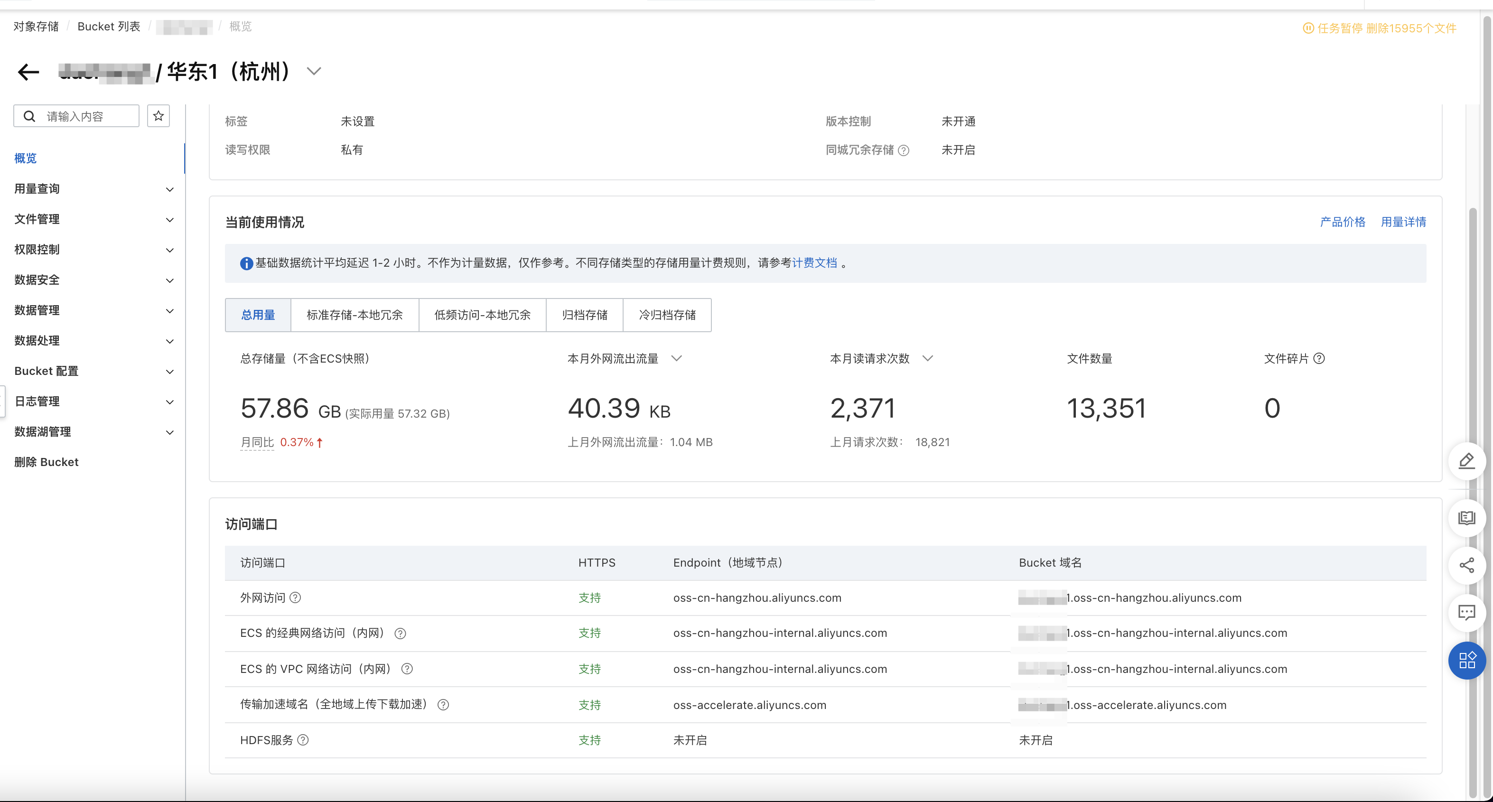Screen dimensions: 1493x802
Task: Open region dropdown next to 华东1（杭州）
Action: coord(314,72)
